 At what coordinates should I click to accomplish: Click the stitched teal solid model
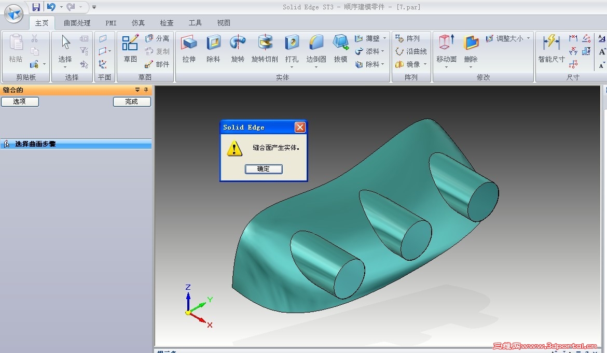pyautogui.click(x=365, y=217)
